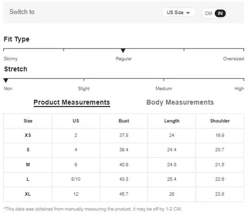This screenshot has height=214, width=247.
Task: Open the Product Measurements tab
Action: [72, 102]
